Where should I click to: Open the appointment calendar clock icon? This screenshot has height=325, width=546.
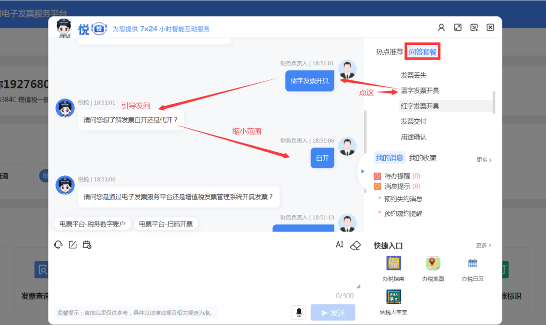tap(87, 245)
